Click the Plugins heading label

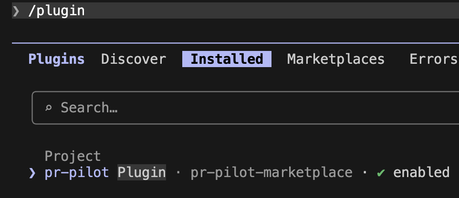[56, 59]
